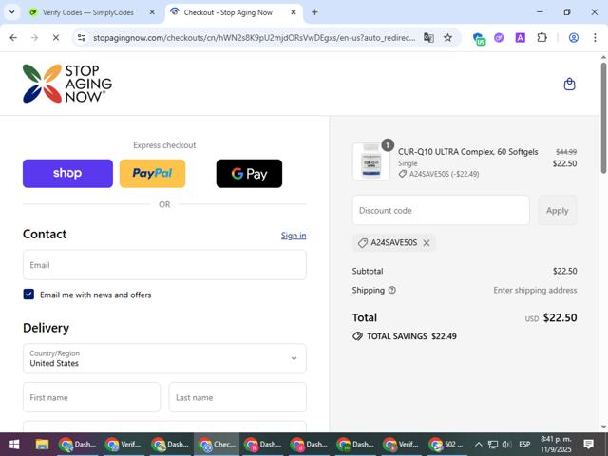Uncheck Email me with news and offers
608x456 pixels.
(x=28, y=294)
